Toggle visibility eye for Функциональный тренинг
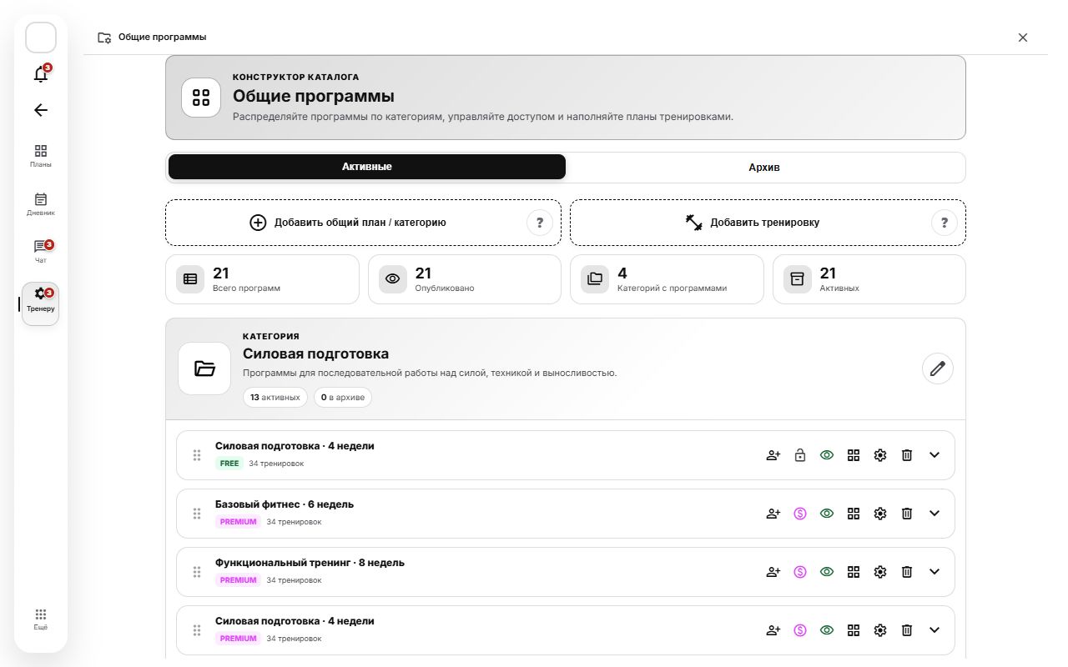The height and width of the screenshot is (667, 1068). (x=827, y=572)
